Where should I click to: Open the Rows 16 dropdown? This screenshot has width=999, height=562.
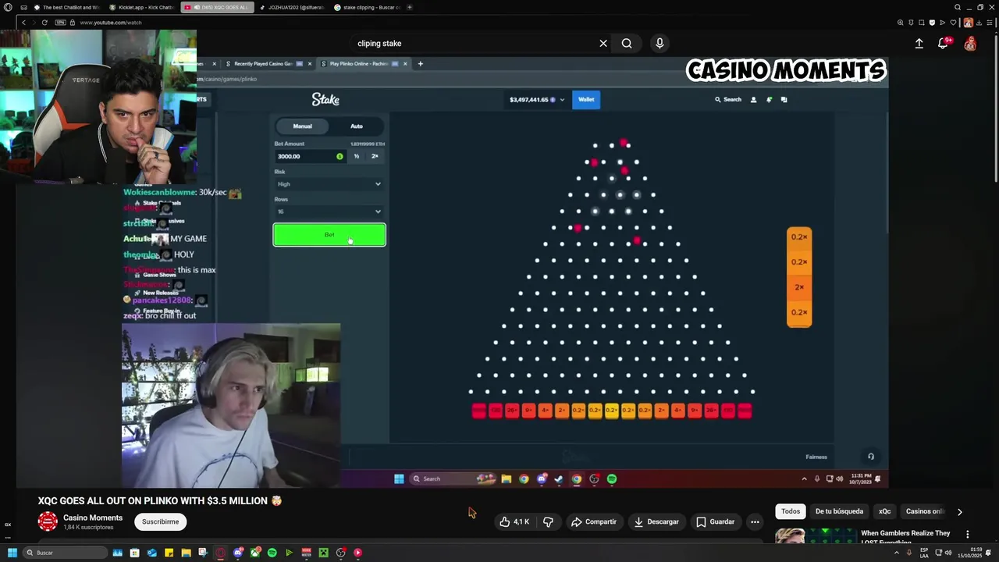(329, 212)
